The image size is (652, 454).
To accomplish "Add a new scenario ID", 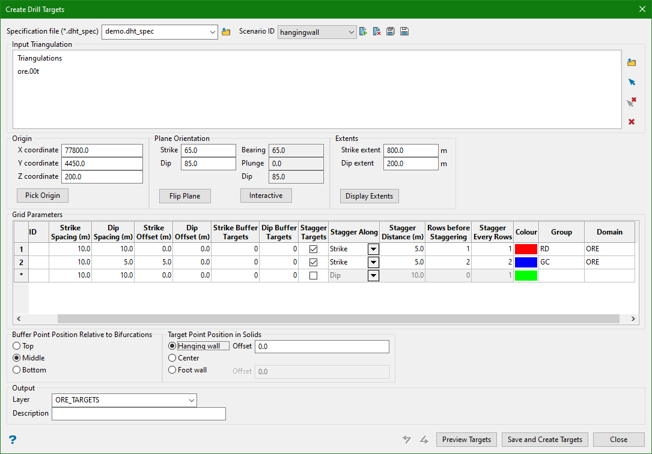I will pyautogui.click(x=363, y=32).
